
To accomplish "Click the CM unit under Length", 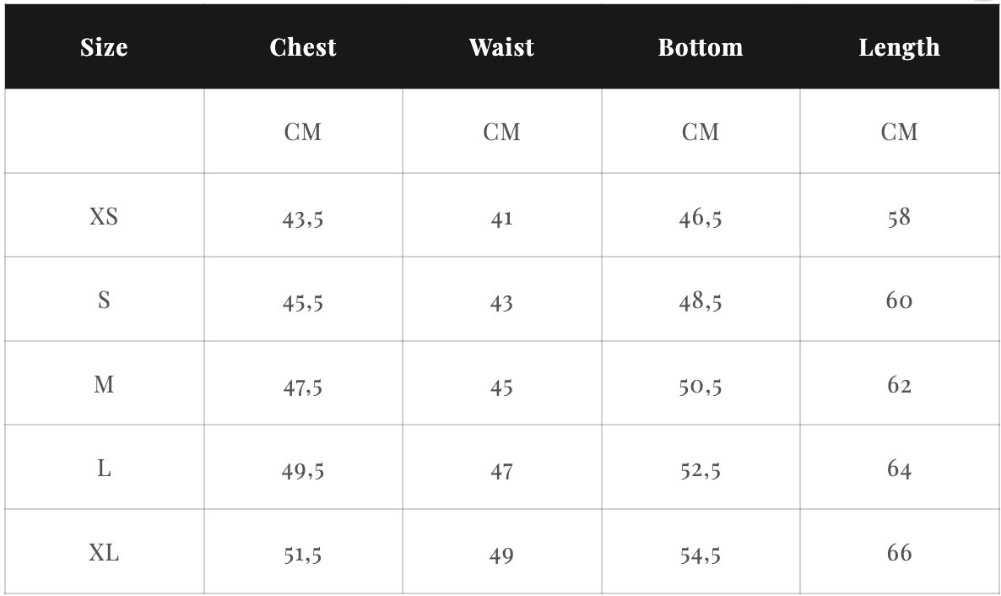I will [x=899, y=132].
